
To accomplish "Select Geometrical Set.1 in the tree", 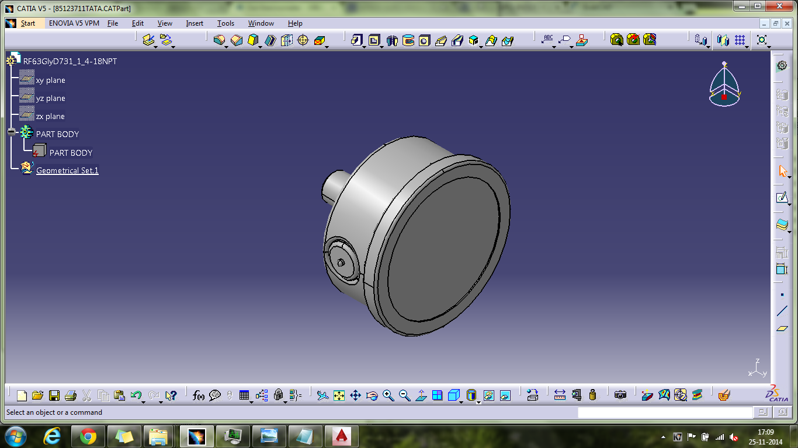I will coord(67,170).
